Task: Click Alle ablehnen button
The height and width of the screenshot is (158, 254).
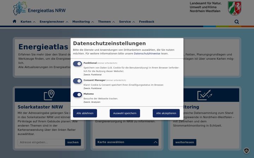Action: (85, 113)
